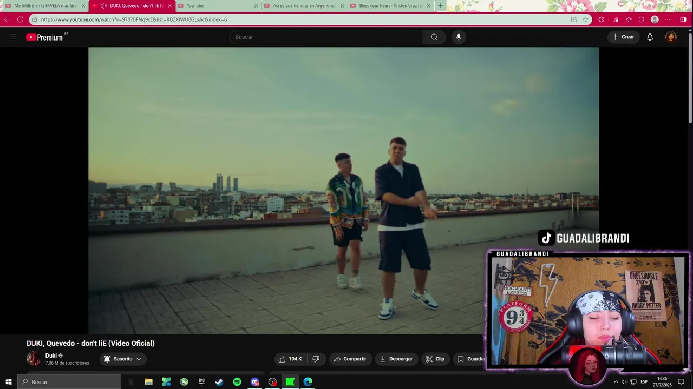Open the clock showing 14:36
The width and height of the screenshot is (693, 389).
point(662,382)
